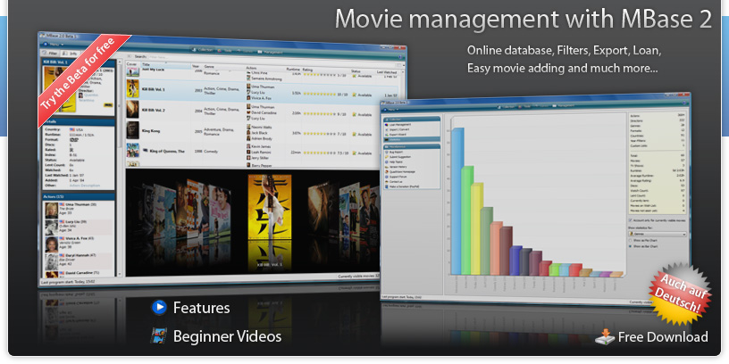Click the film strip icon beside Beginner Videos
This screenshot has height=364, width=729.
click(x=158, y=335)
